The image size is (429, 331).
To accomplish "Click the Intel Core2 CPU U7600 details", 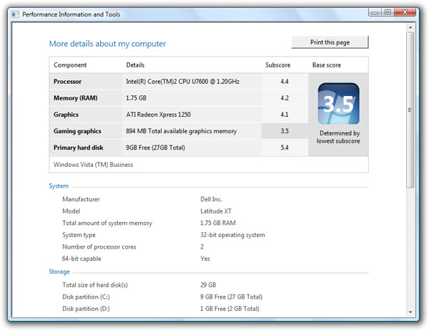I will click(183, 82).
